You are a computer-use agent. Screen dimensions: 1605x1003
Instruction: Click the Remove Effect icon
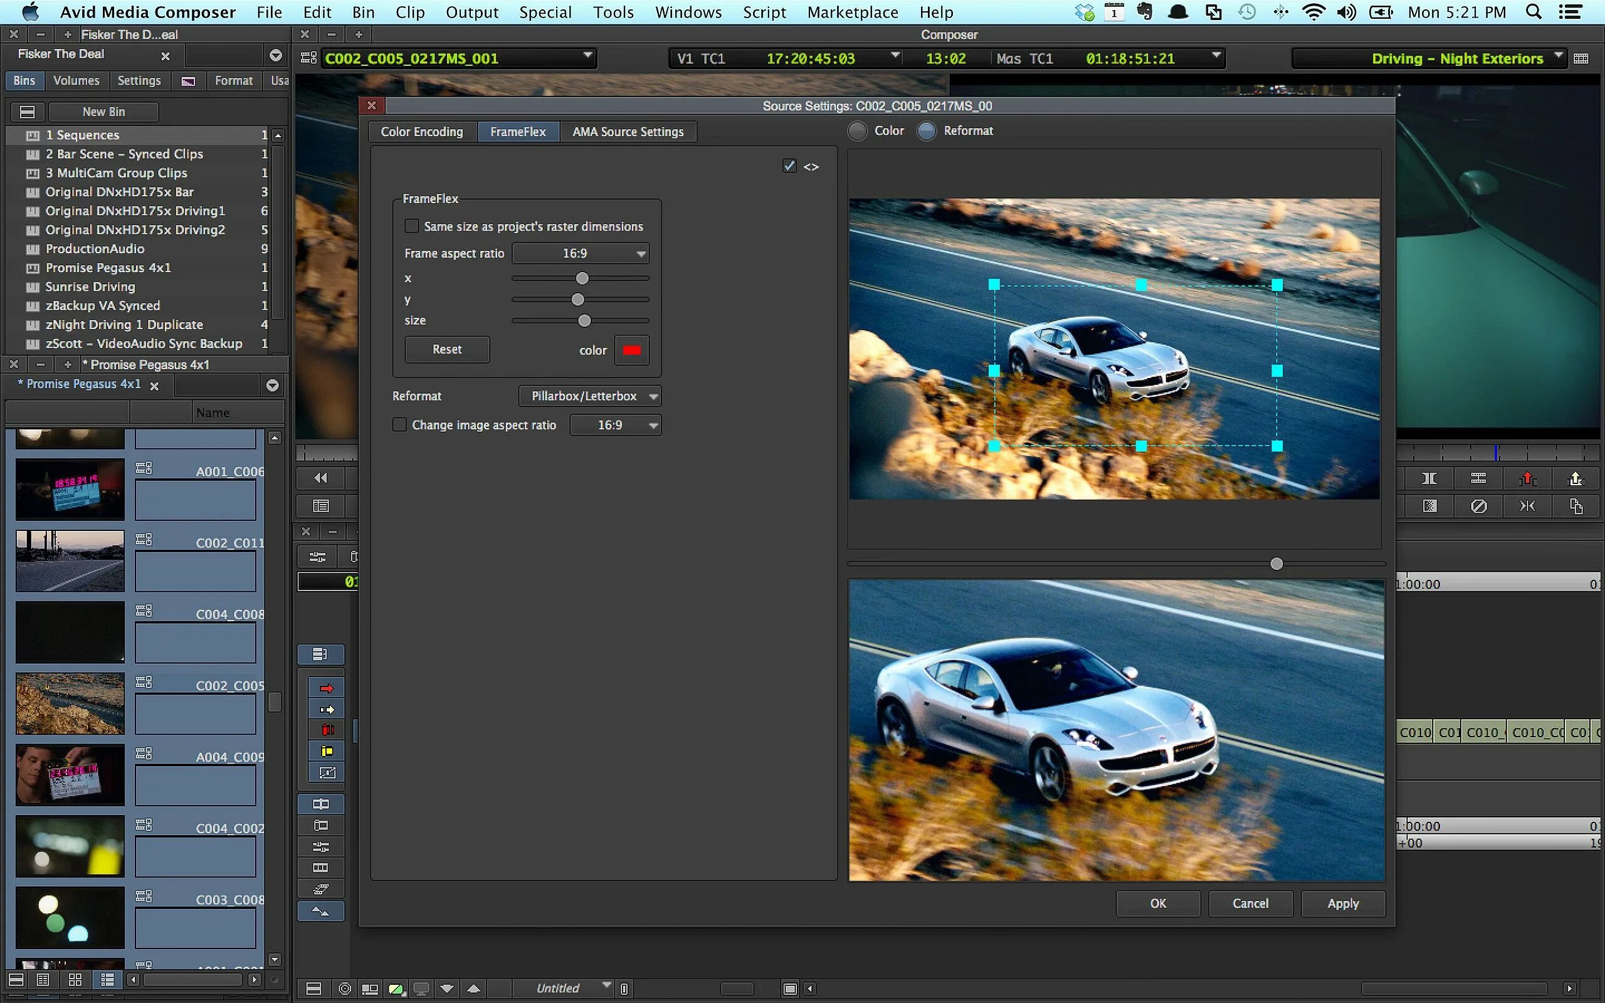[1478, 506]
